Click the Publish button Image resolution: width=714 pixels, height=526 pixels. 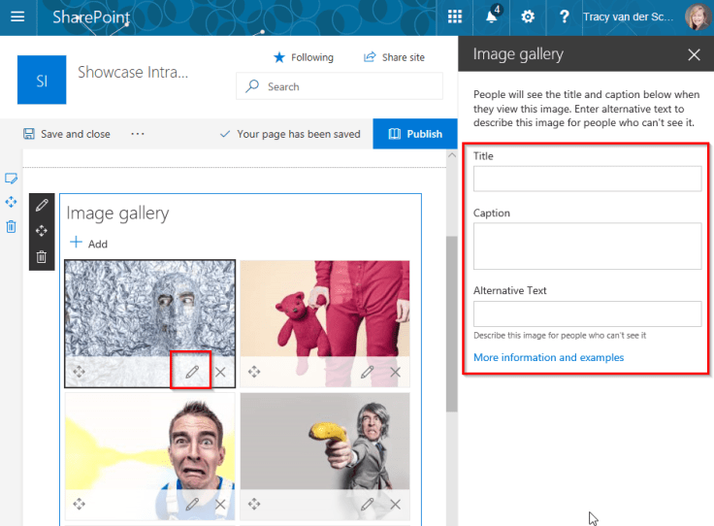(x=414, y=134)
